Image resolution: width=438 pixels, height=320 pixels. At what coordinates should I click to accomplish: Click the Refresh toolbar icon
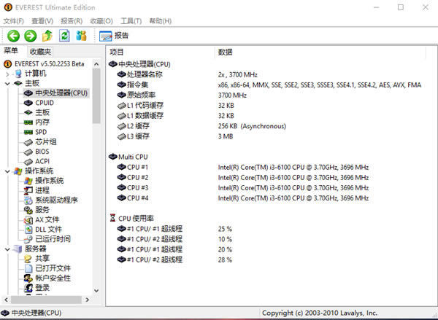(x=64, y=36)
